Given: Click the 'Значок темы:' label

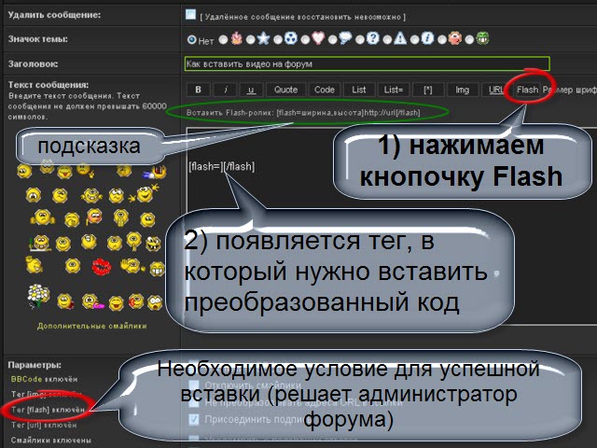Looking at the screenshot, I should pos(37,39).
